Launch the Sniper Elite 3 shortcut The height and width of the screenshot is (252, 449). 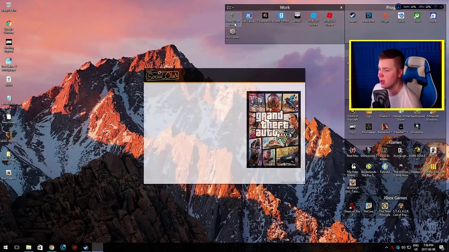click(433, 169)
